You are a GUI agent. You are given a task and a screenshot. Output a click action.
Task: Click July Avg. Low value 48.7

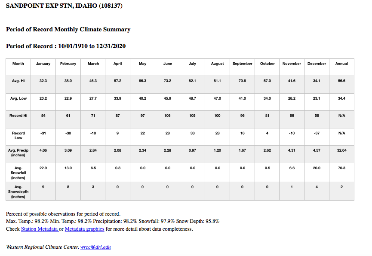192,98
